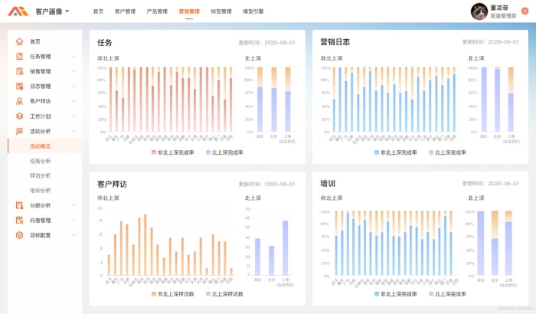Collapse the 活动分析 chevron

click(74, 131)
